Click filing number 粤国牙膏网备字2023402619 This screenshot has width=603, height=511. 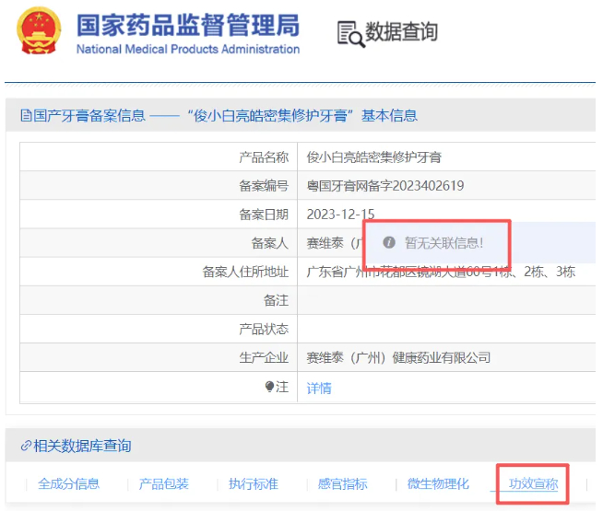coord(385,186)
